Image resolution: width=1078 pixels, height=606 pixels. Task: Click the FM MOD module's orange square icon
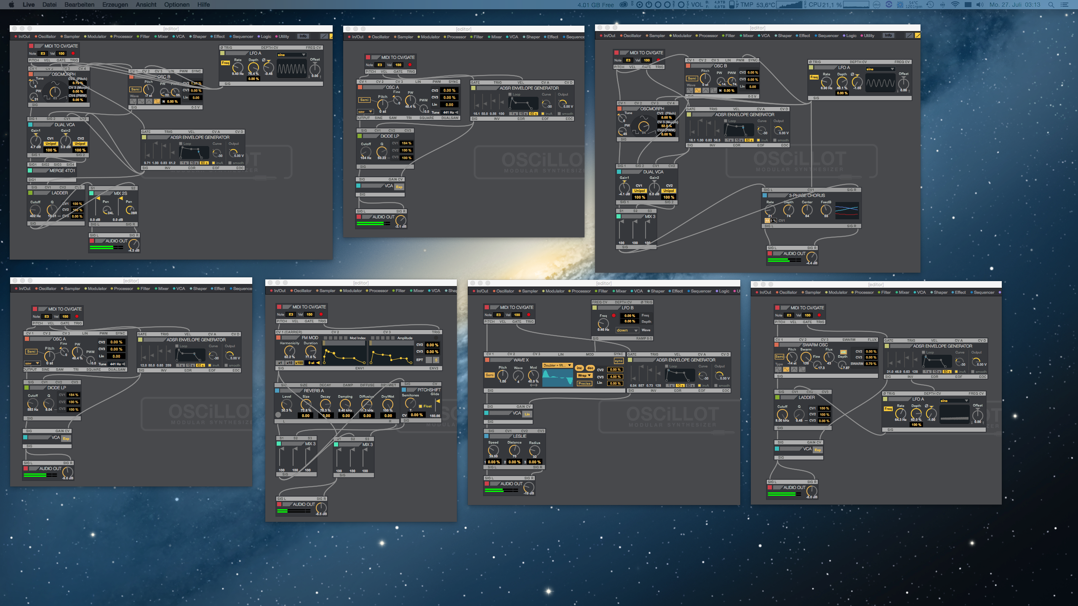[278, 338]
